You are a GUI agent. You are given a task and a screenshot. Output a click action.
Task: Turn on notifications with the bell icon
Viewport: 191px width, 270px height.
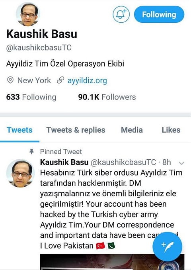pyautogui.click(x=121, y=14)
